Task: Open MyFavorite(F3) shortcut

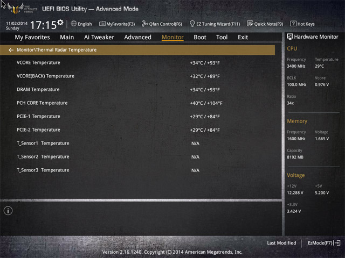Action: [x=117, y=24]
